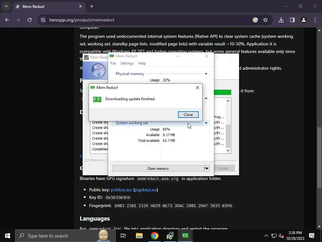Close the Mem Reduct browser tab
Screen dimensions: 322x242
click(x=80, y=6)
